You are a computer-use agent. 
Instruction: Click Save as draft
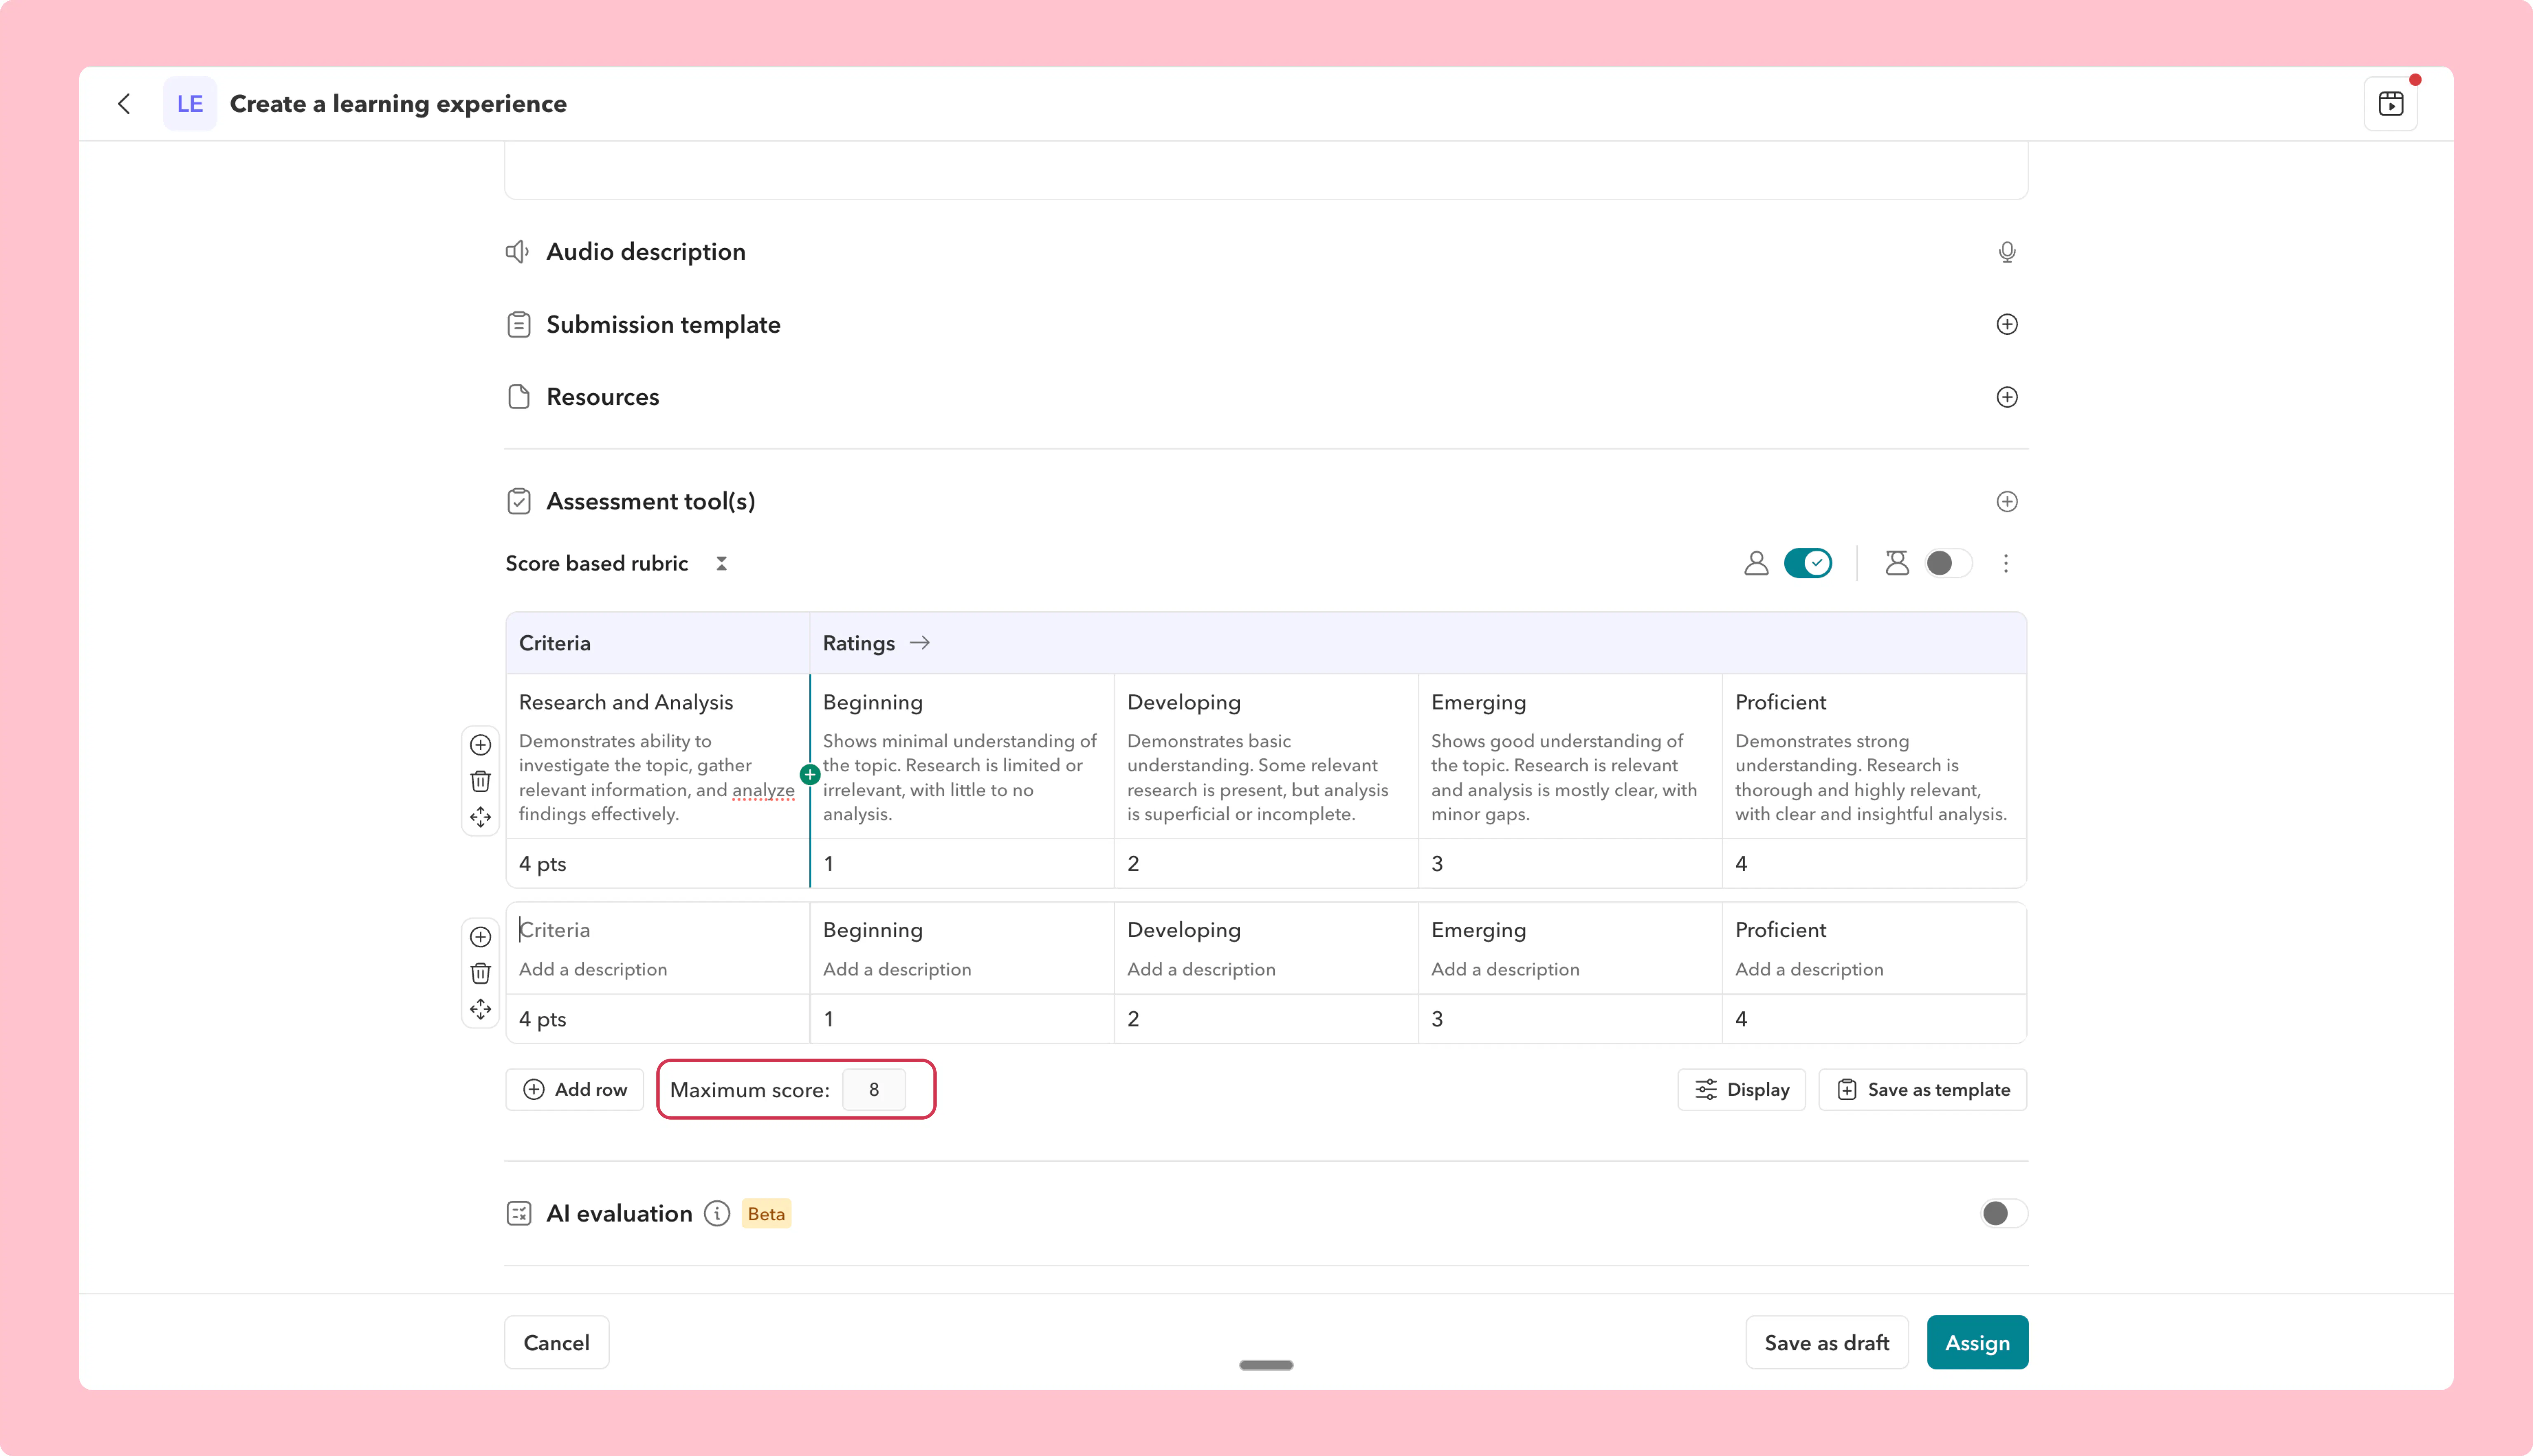point(1827,1343)
